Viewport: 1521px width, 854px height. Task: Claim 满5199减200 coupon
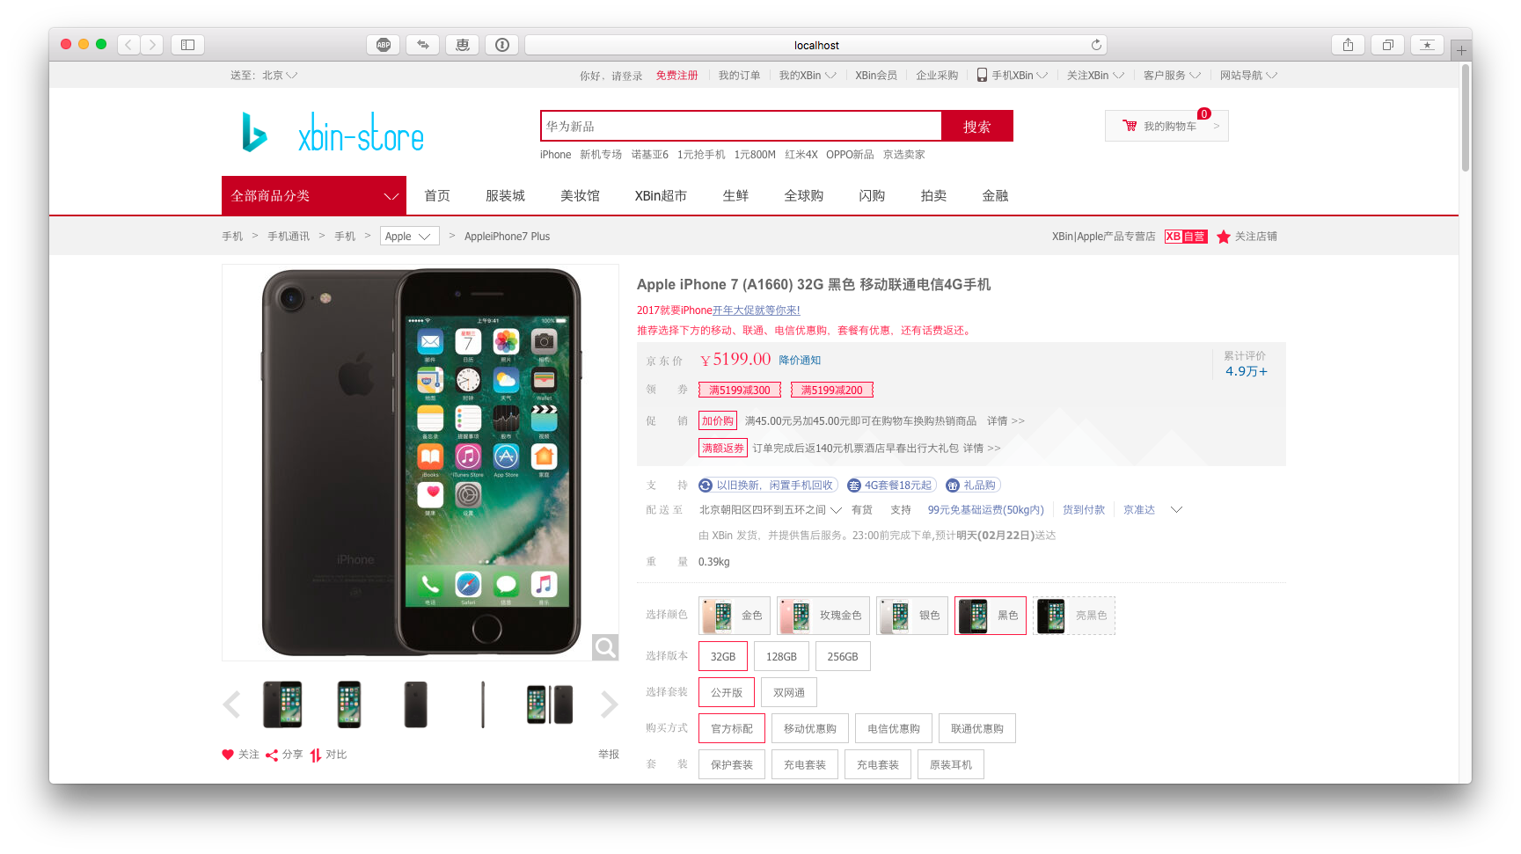[x=832, y=390]
